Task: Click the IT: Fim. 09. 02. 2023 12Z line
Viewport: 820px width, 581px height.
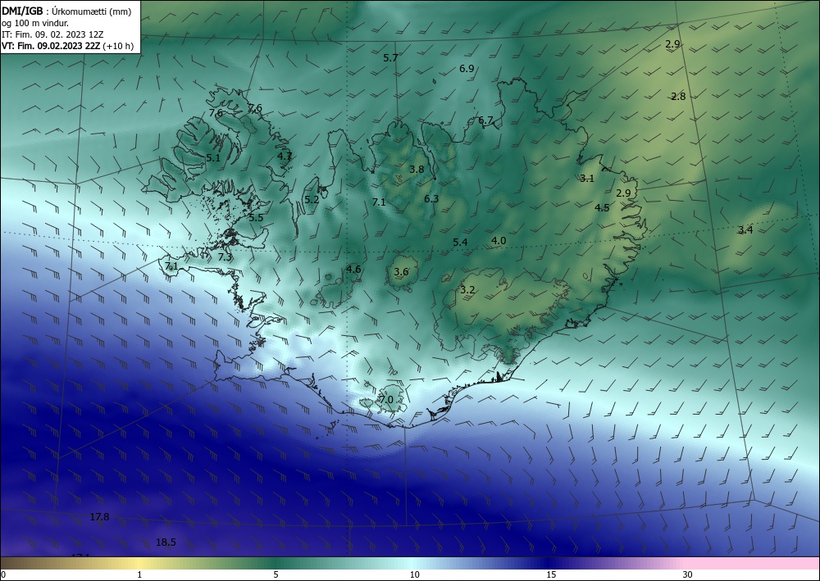Action: pyautogui.click(x=52, y=34)
